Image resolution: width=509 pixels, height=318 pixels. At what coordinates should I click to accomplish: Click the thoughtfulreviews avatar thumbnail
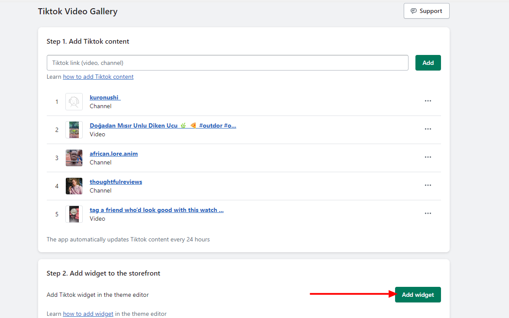pos(74,186)
